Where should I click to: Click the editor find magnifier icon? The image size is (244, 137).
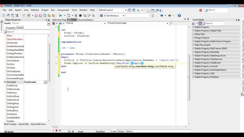[x=171, y=23]
